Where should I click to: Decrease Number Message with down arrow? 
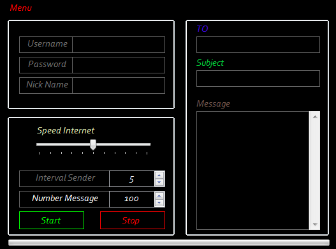(x=159, y=202)
